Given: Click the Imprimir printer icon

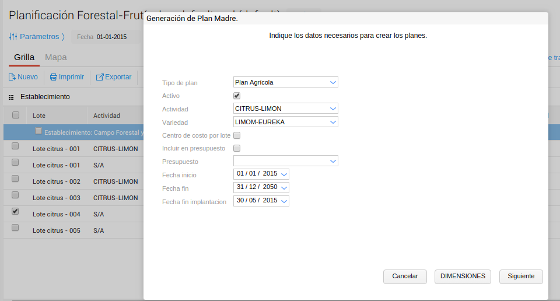Looking at the screenshot, I should pyautogui.click(x=54, y=77).
